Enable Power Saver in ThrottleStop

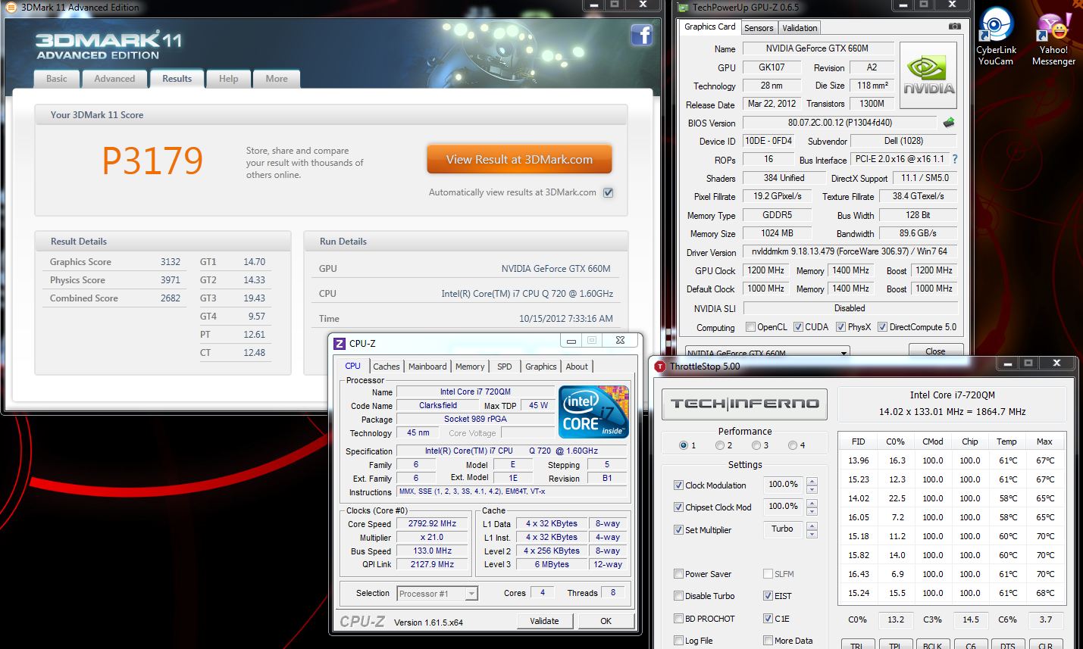(678, 574)
